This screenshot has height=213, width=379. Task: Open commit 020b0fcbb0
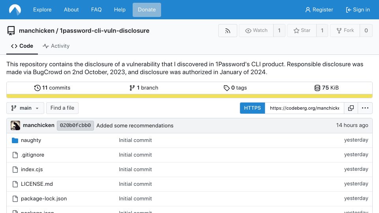(75, 125)
